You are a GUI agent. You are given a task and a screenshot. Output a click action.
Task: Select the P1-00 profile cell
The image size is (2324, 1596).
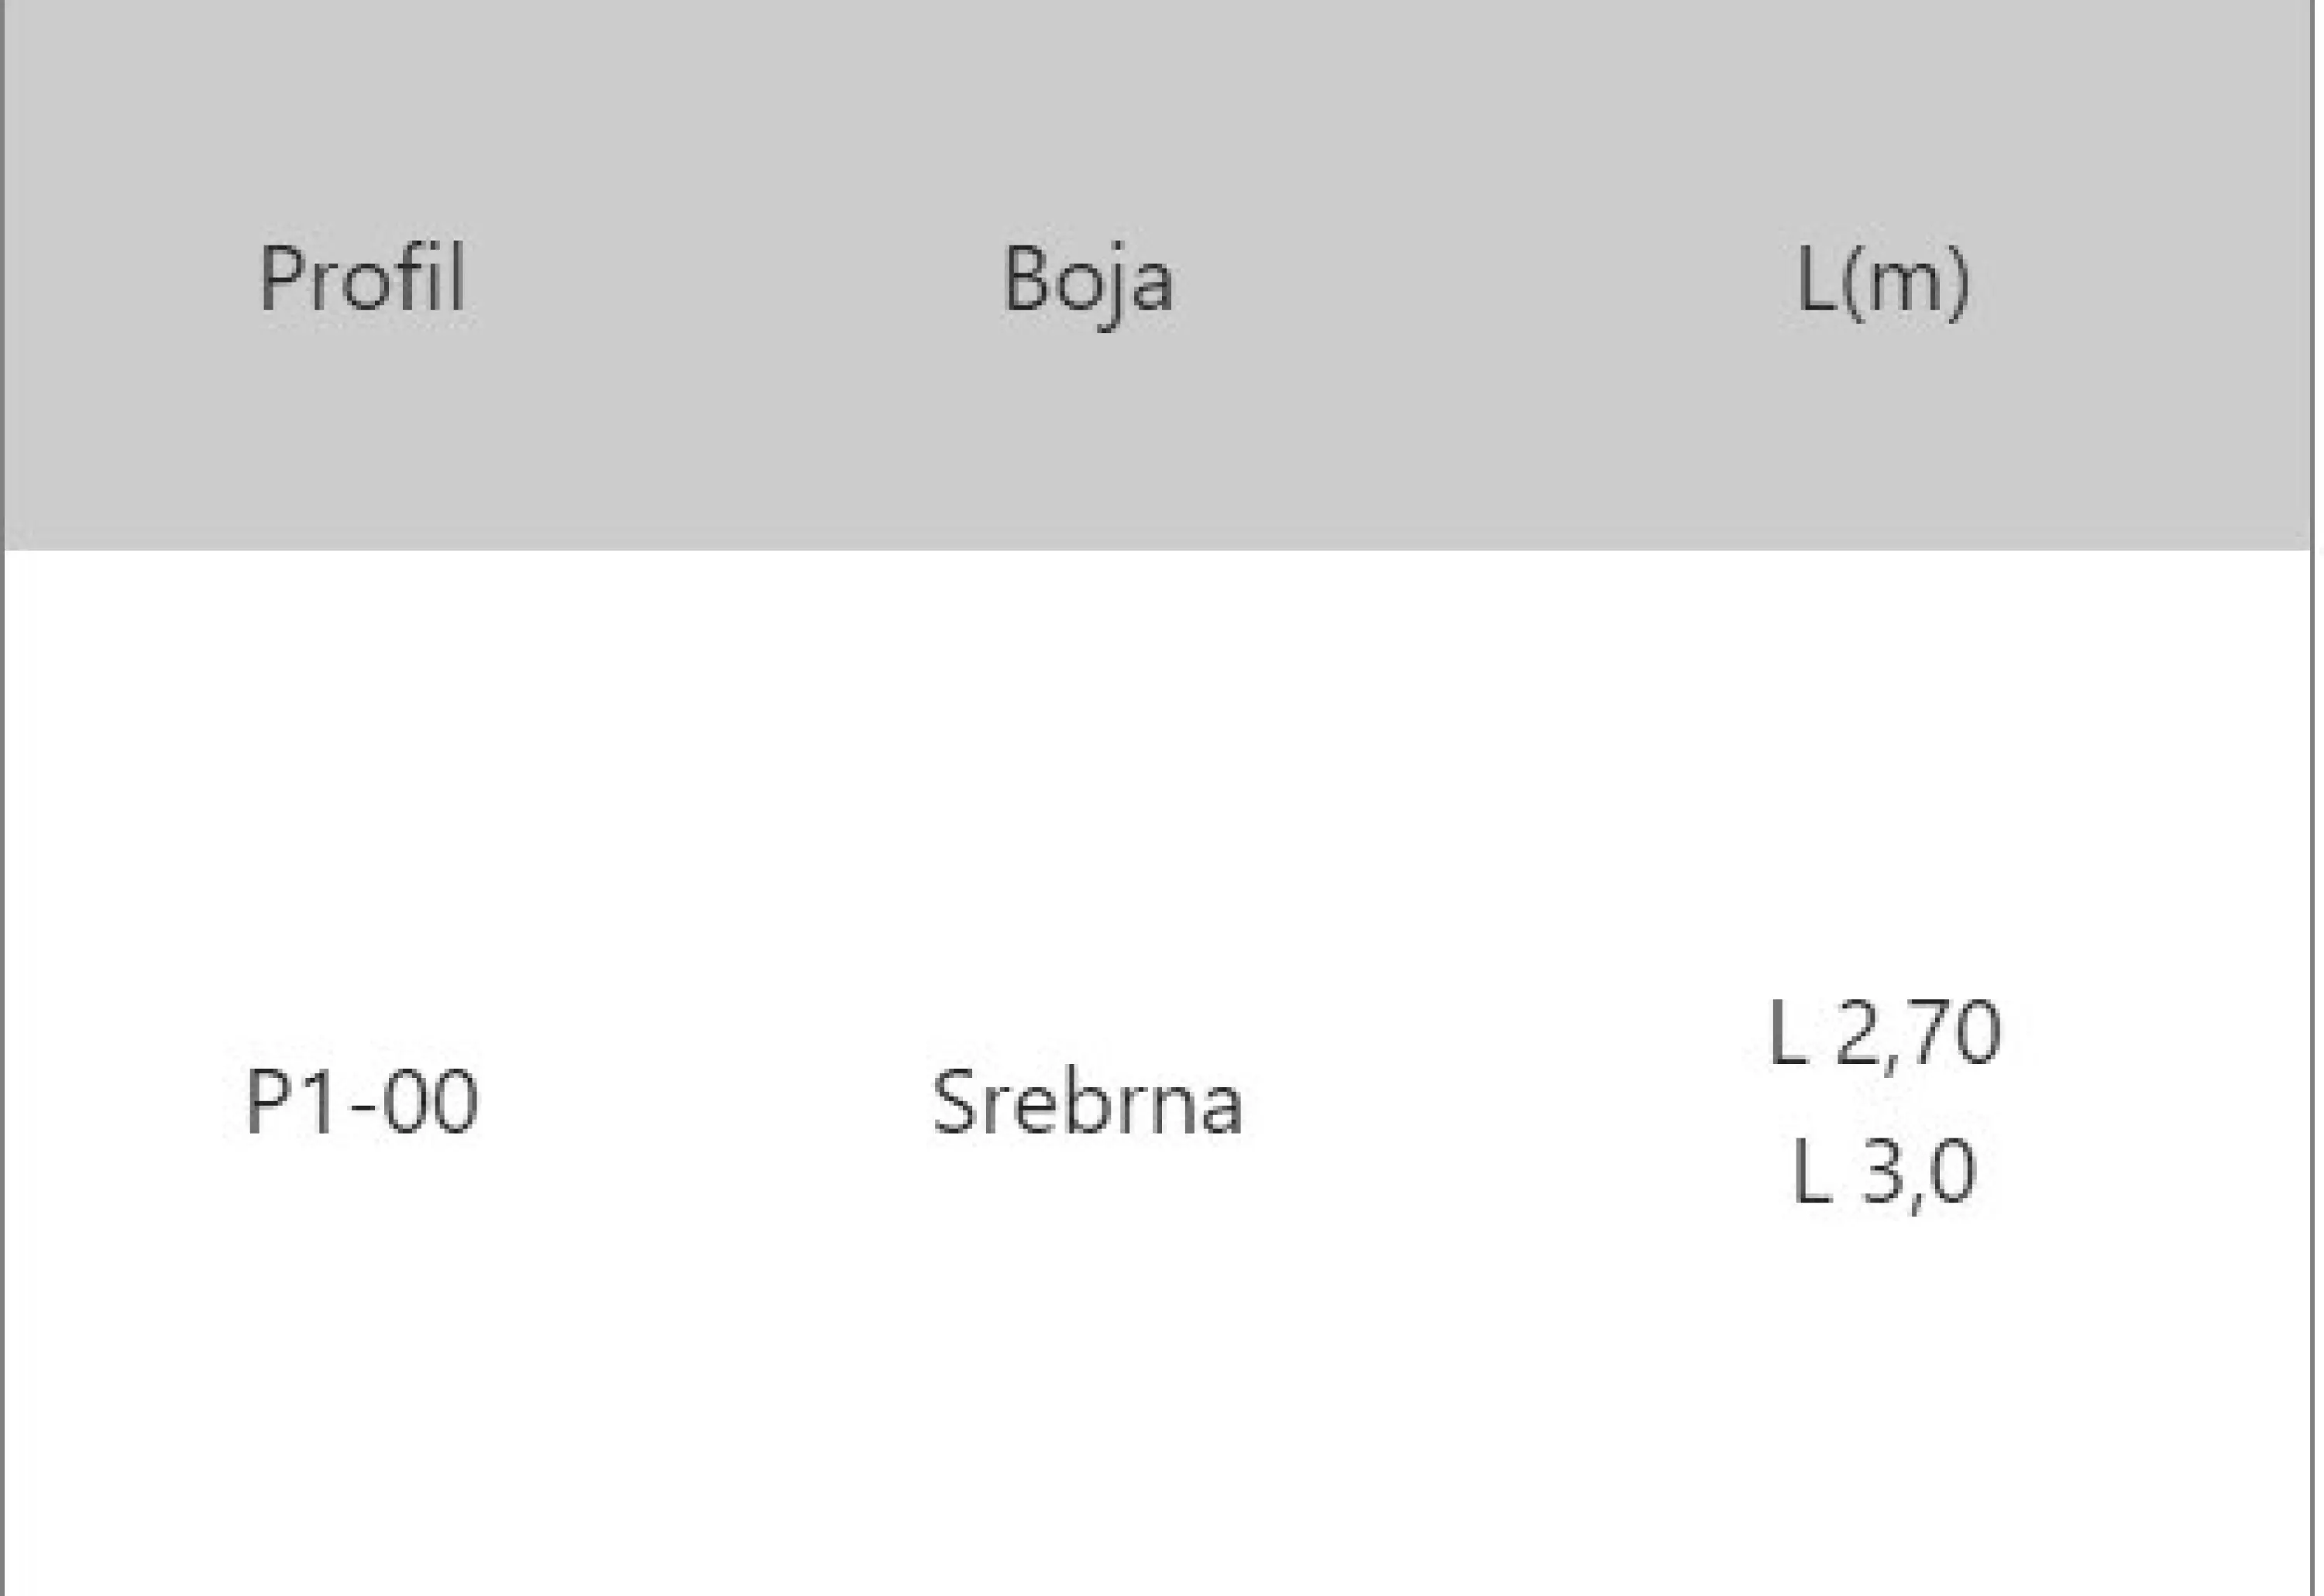[x=362, y=1101]
